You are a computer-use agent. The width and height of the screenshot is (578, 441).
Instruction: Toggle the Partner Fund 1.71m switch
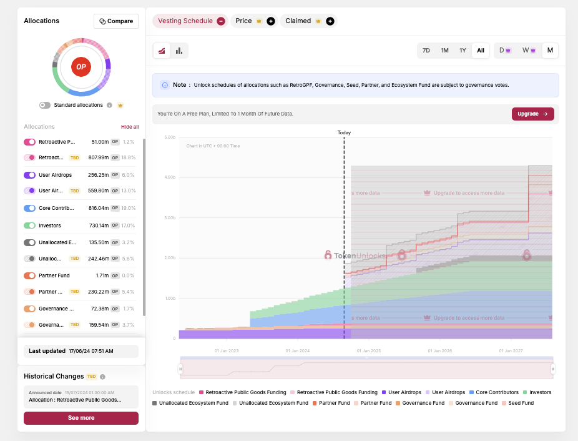[29, 275]
